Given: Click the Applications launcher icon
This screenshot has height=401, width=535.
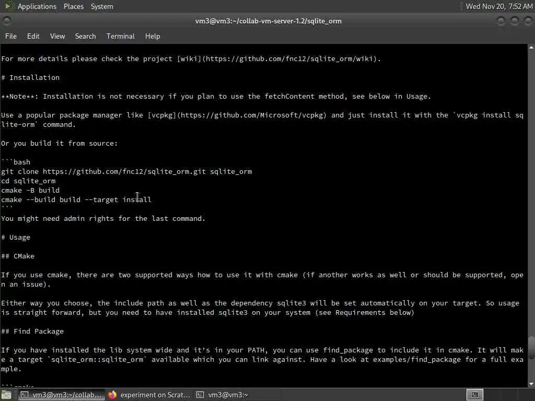Looking at the screenshot, I should point(9,6).
